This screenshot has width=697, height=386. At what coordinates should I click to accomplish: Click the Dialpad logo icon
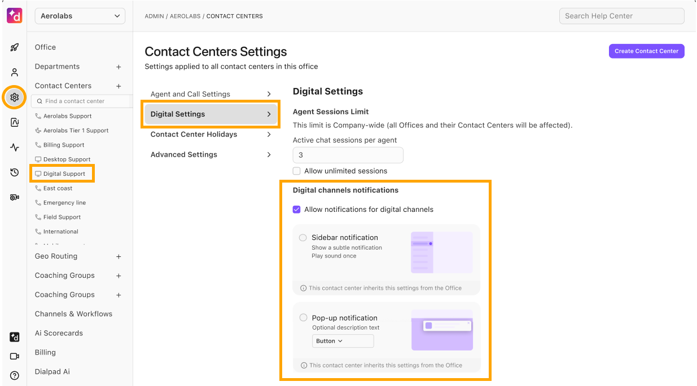[x=15, y=16]
